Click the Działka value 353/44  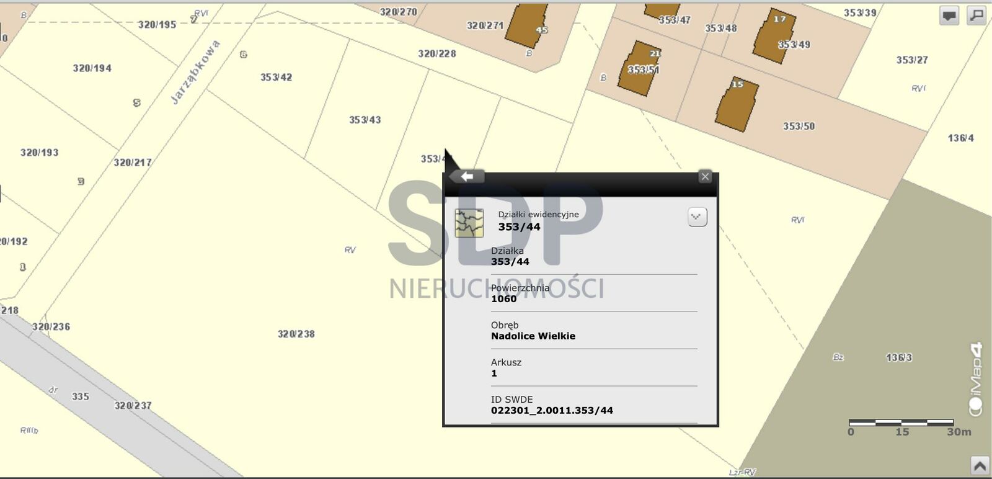(510, 262)
